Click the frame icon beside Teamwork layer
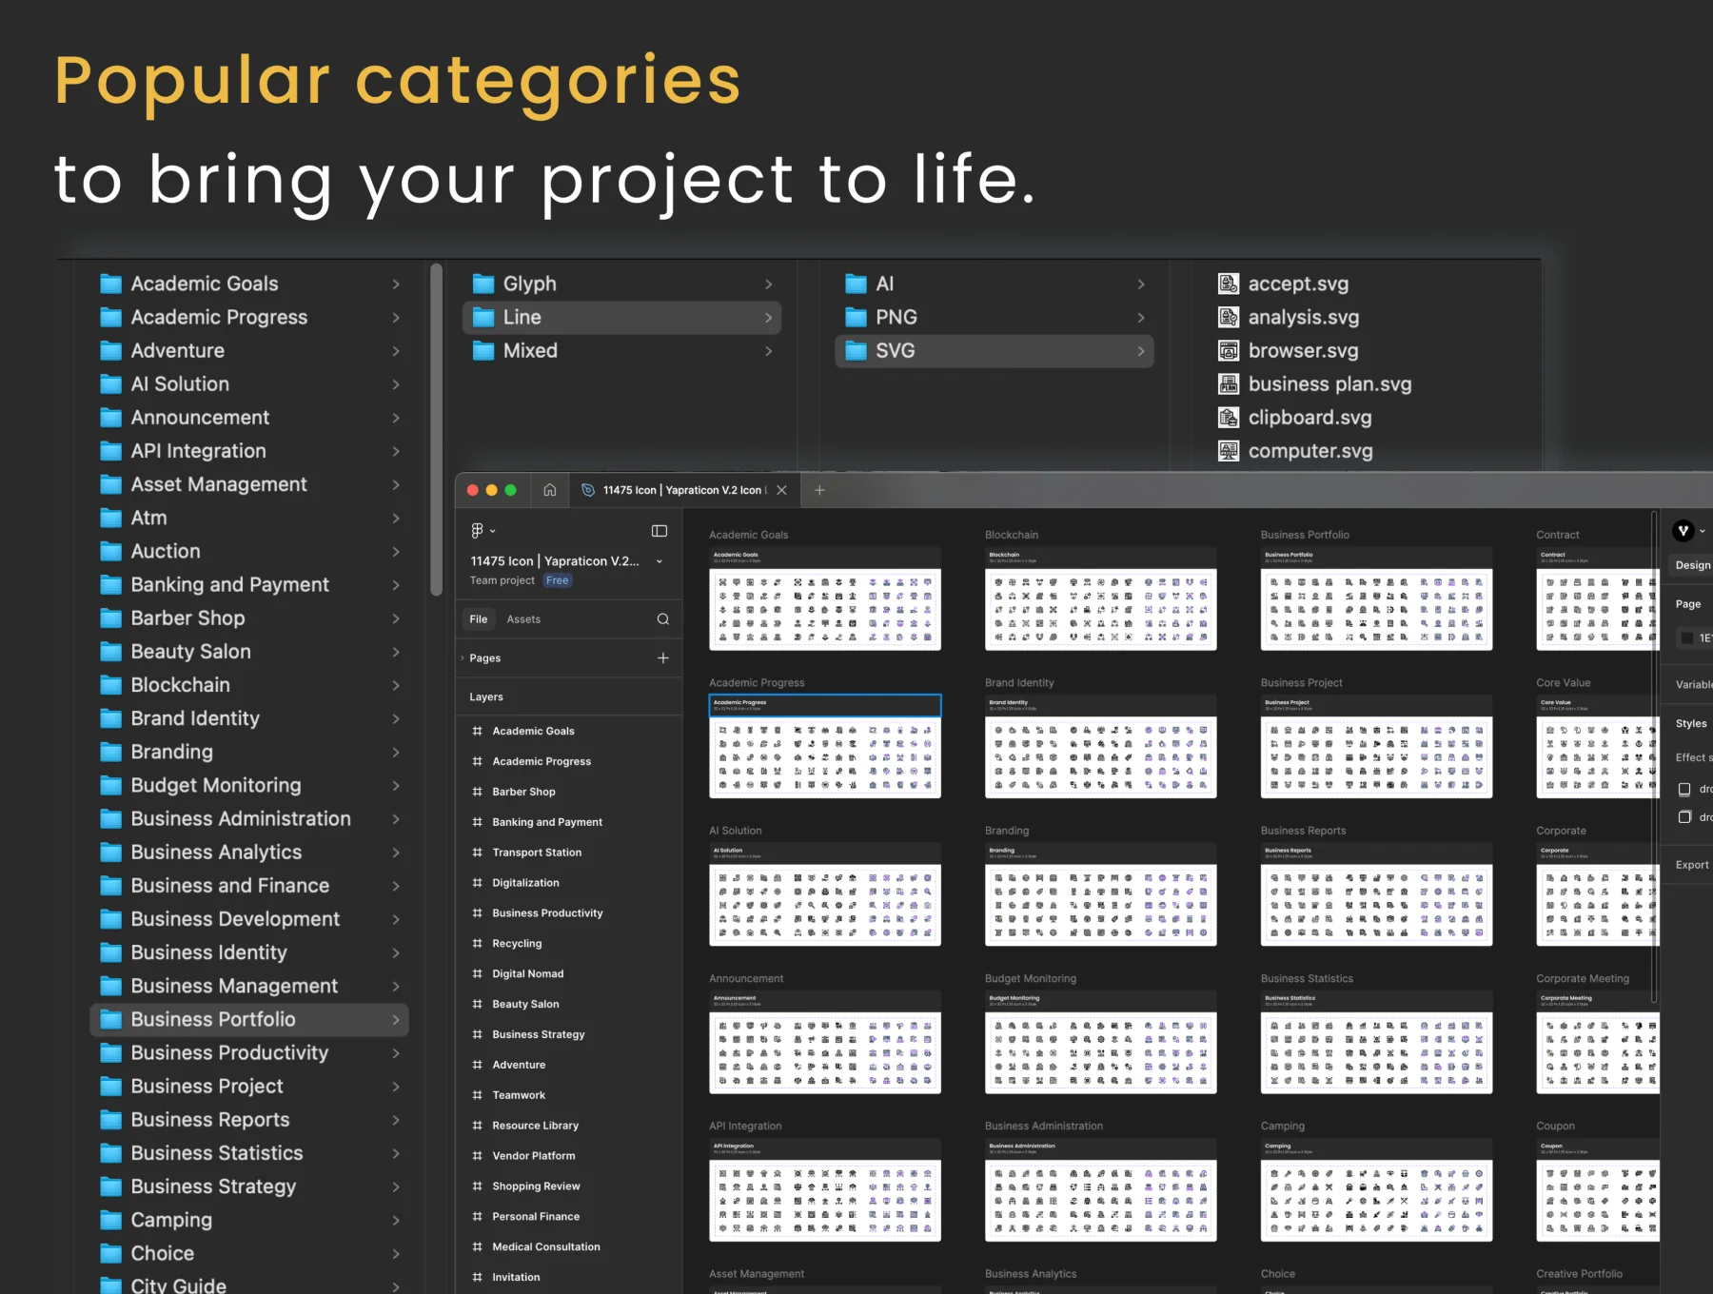Image resolution: width=1713 pixels, height=1294 pixels. pos(477,1095)
